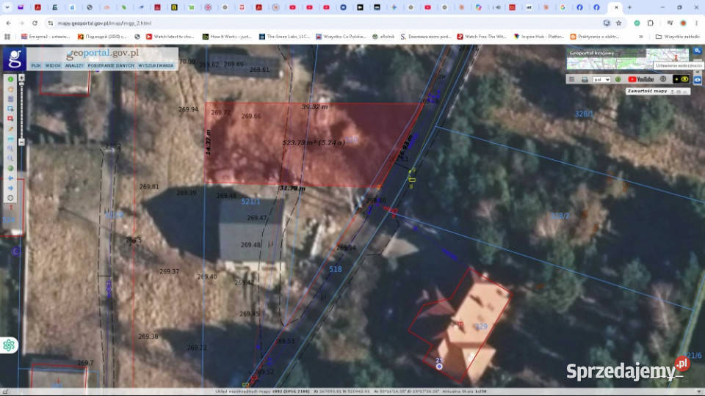705x396 pixels.
Task: Go to previous map extent arrow
Action: tap(10, 178)
